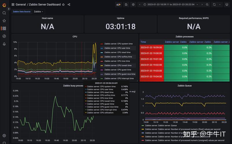Open dashboard settings gear in the toolbar

(x=133, y=5)
